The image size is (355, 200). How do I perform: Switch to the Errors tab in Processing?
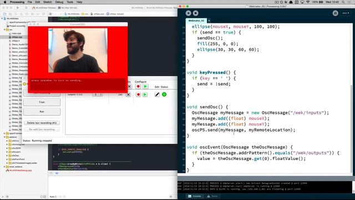(212, 196)
